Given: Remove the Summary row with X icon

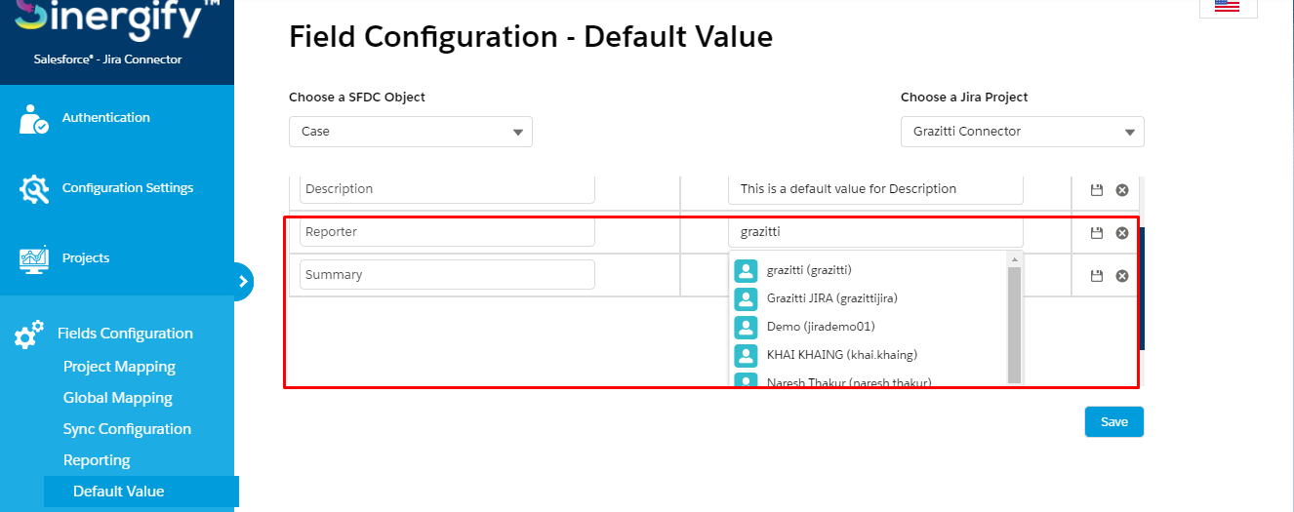Looking at the screenshot, I should (1122, 275).
